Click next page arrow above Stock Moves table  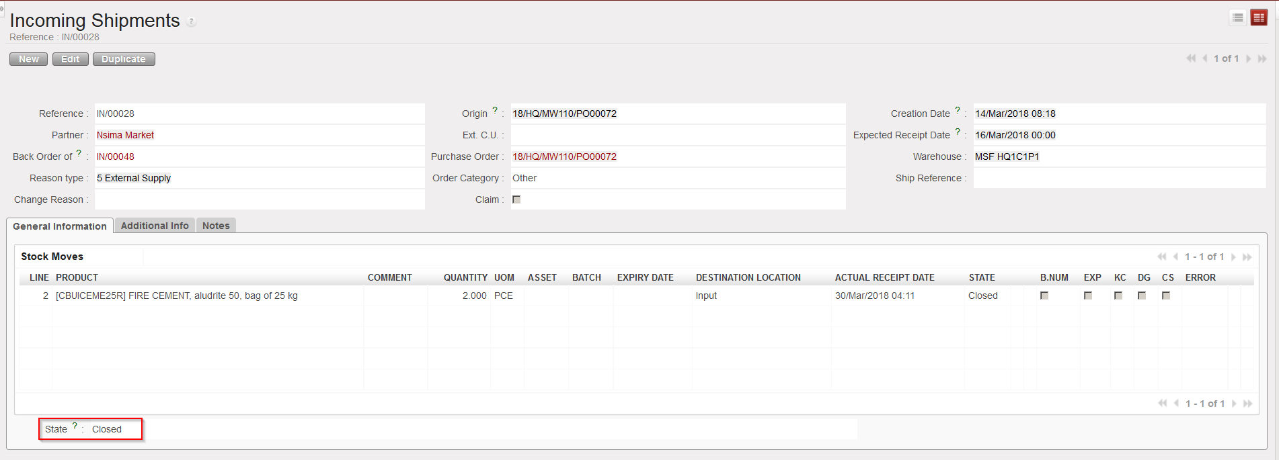point(1233,257)
